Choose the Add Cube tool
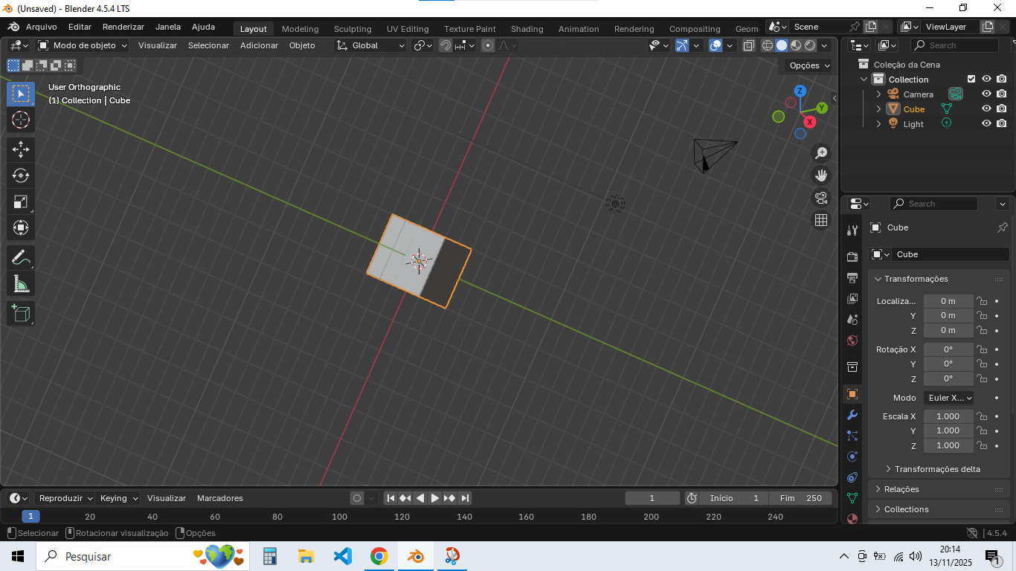Screen dimensions: 1016x571 [x=21, y=313]
